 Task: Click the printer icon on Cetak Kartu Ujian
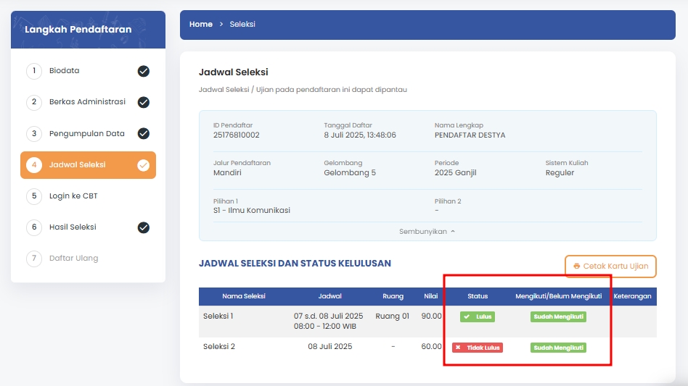click(x=577, y=267)
